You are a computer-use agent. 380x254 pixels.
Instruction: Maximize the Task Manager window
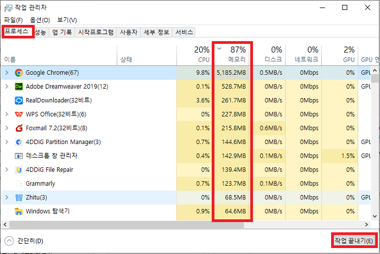pyautogui.click(x=345, y=8)
